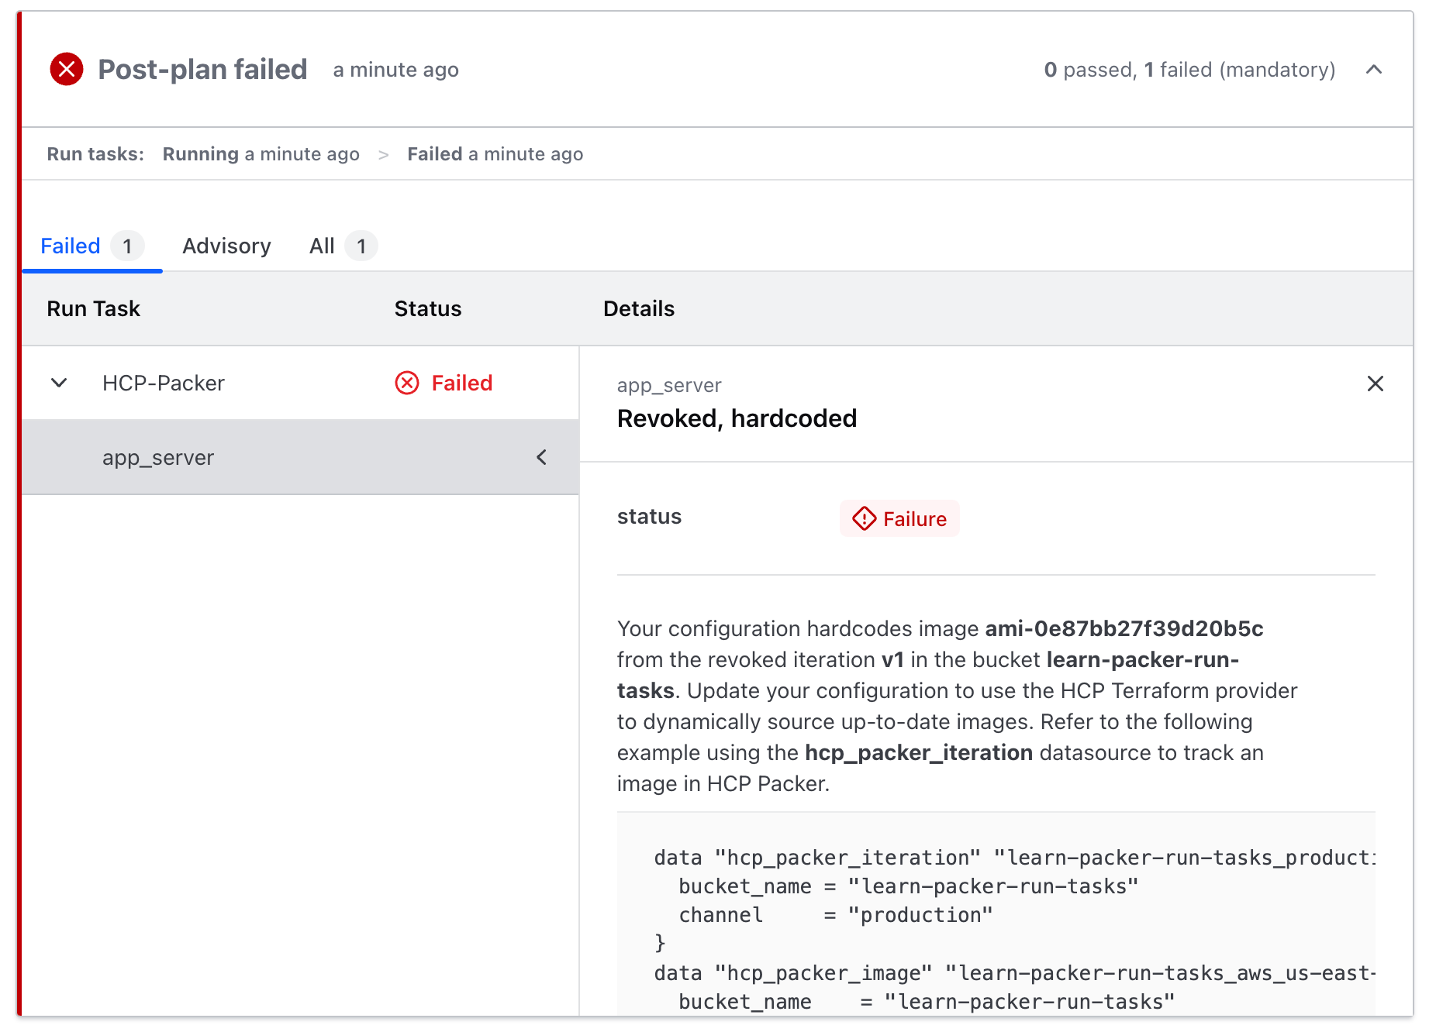Collapse the HCP-Packer run task row
The image size is (1436, 1032).
coord(59,384)
